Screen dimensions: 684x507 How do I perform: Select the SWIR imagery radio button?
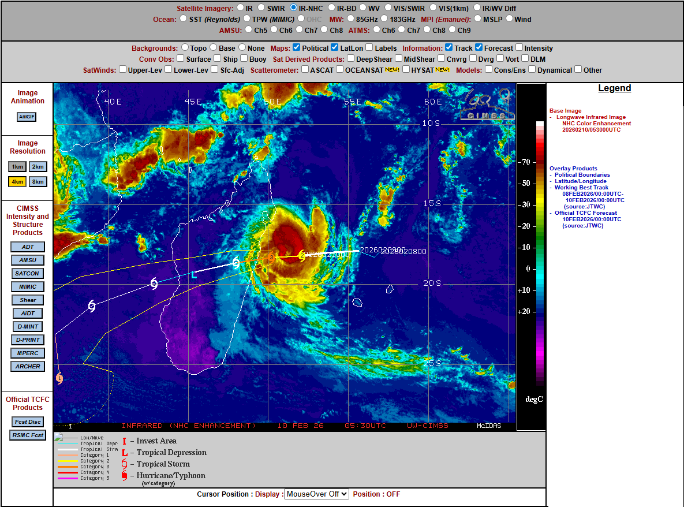click(x=261, y=8)
